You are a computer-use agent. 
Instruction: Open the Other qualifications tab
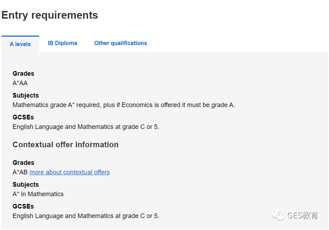(121, 43)
